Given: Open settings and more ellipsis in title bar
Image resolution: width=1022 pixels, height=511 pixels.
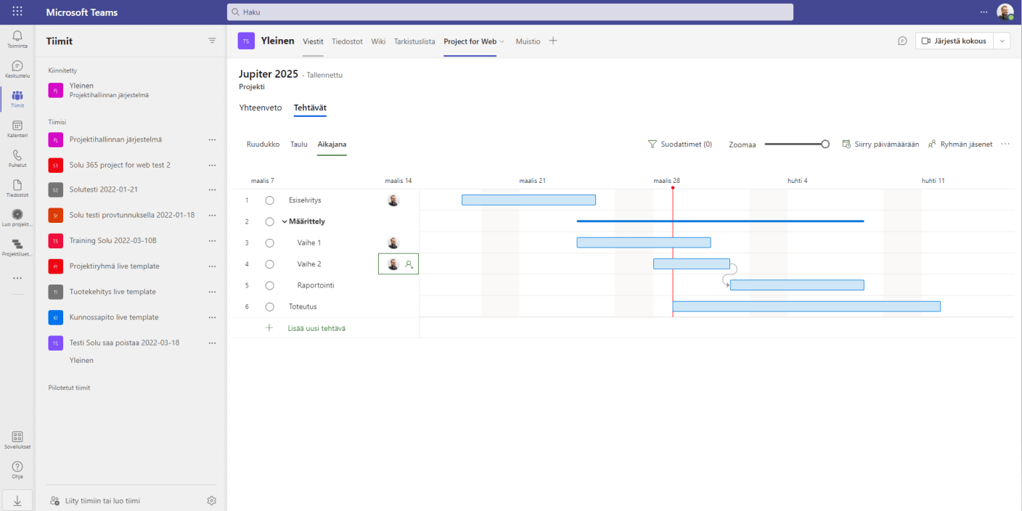Looking at the screenshot, I should pos(984,12).
